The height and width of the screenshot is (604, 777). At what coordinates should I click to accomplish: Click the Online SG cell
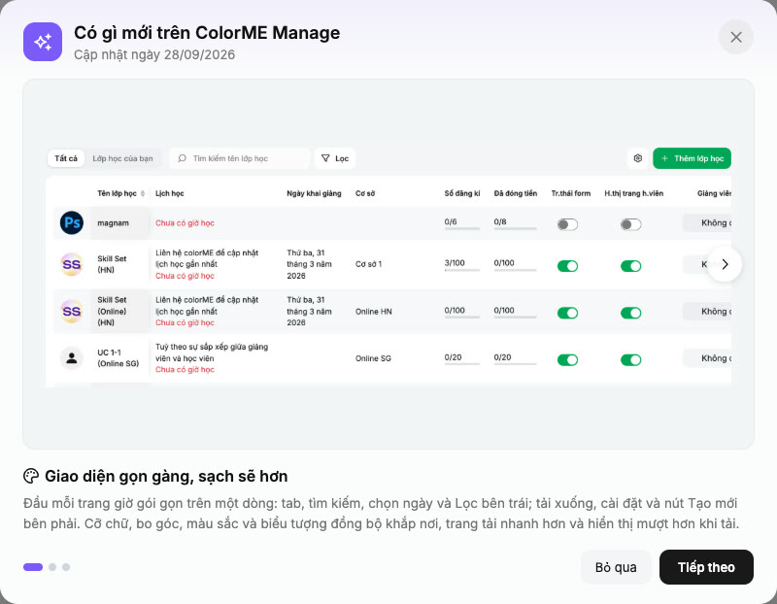(373, 358)
